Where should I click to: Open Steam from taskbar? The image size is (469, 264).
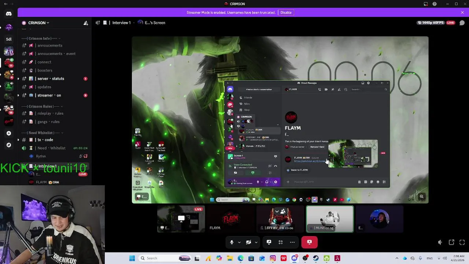coord(316,258)
